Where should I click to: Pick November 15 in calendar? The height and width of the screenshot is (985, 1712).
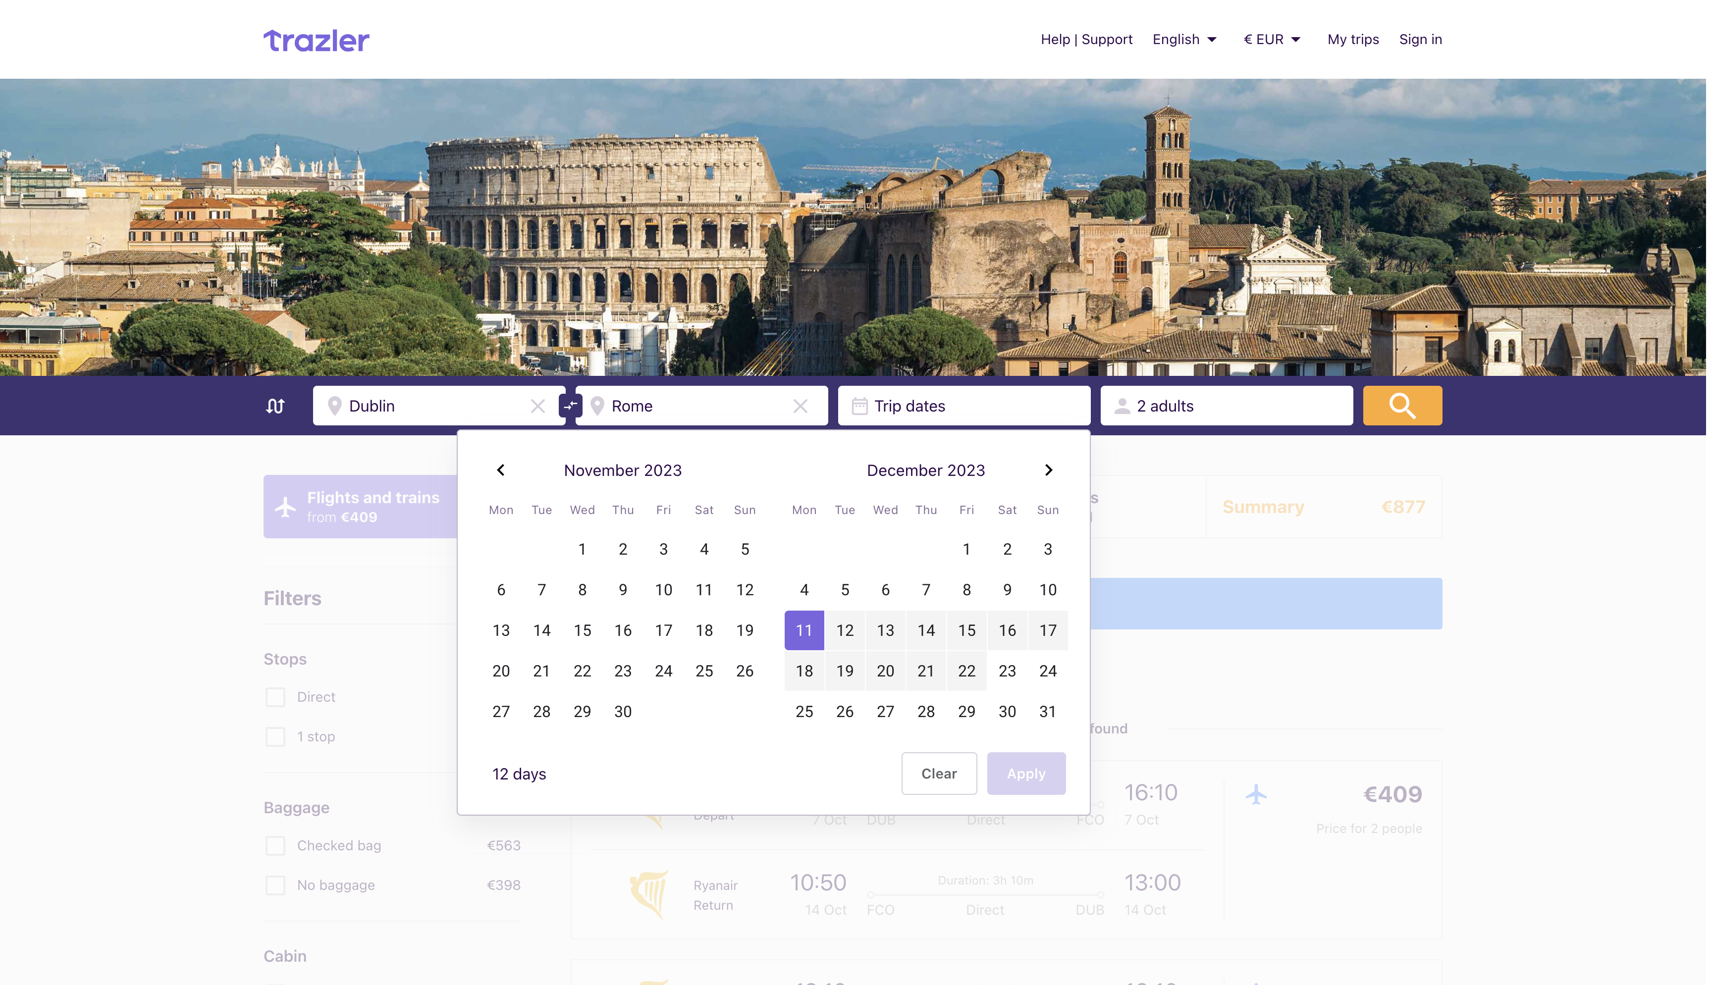click(x=582, y=630)
